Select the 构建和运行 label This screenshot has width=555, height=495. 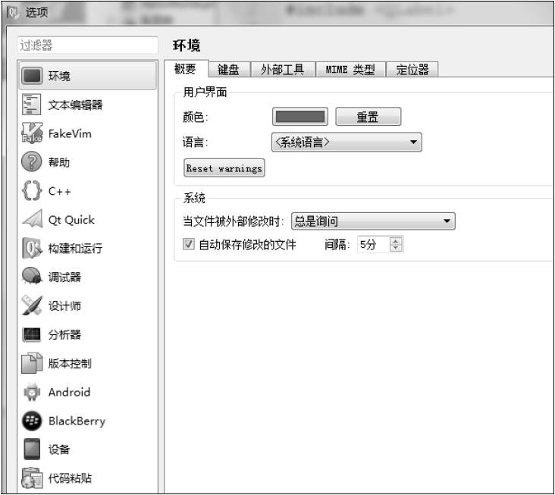click(75, 249)
